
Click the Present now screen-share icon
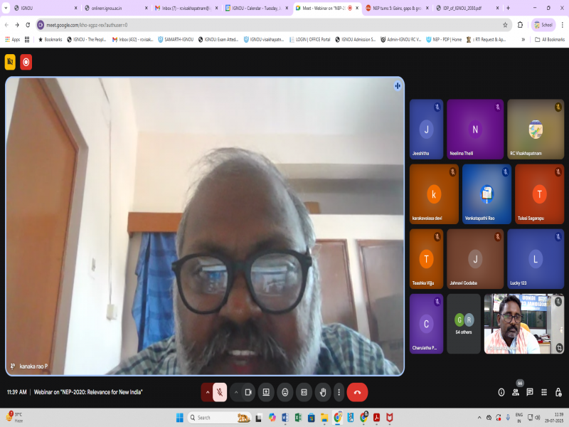click(x=266, y=392)
